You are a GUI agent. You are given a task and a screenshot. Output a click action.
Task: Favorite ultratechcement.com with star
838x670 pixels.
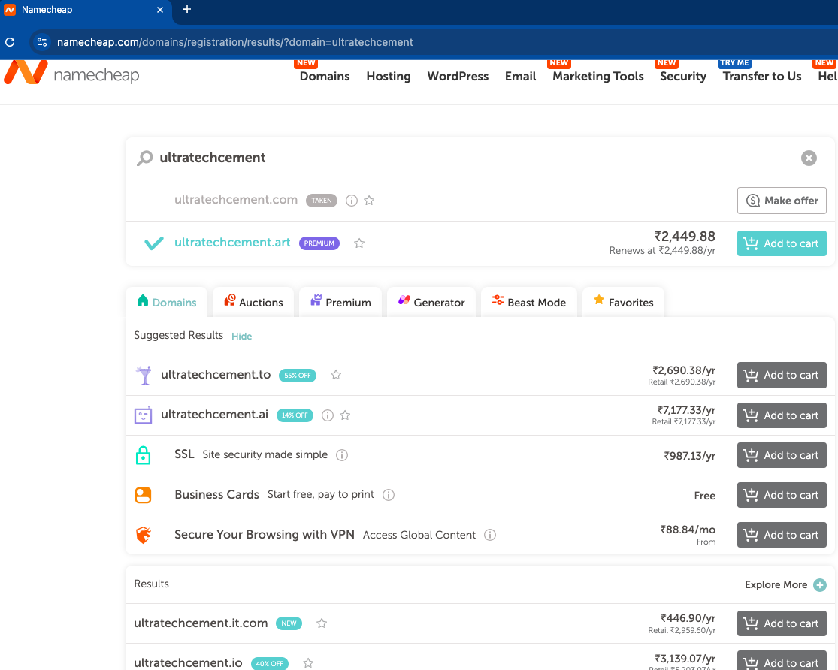(x=369, y=201)
